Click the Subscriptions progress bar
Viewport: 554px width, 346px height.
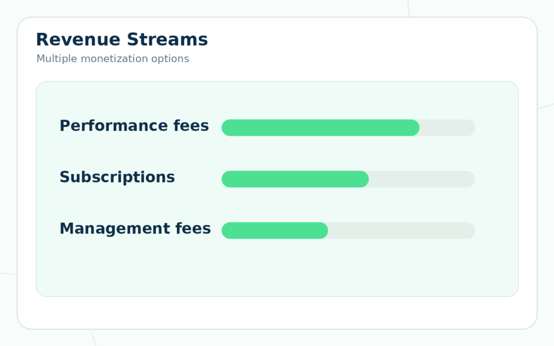tap(348, 179)
